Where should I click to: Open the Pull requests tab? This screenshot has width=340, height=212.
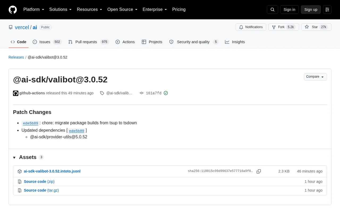point(89,42)
